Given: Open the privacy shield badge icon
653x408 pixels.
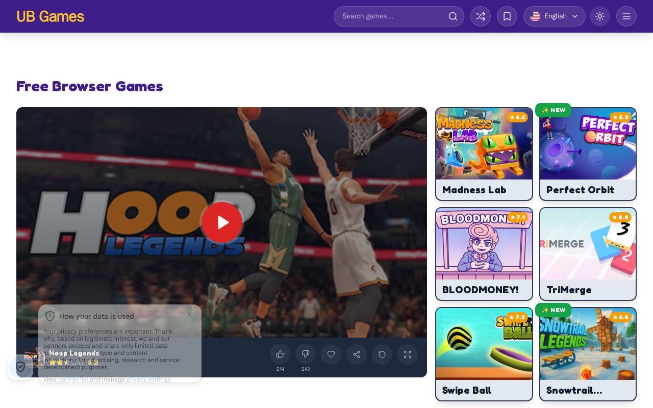Looking at the screenshot, I should [20, 367].
